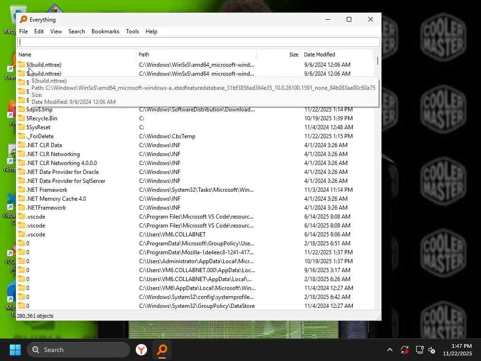The width and height of the screenshot is (481, 361).
Task: Maximize the Everything window
Action: [349, 19]
